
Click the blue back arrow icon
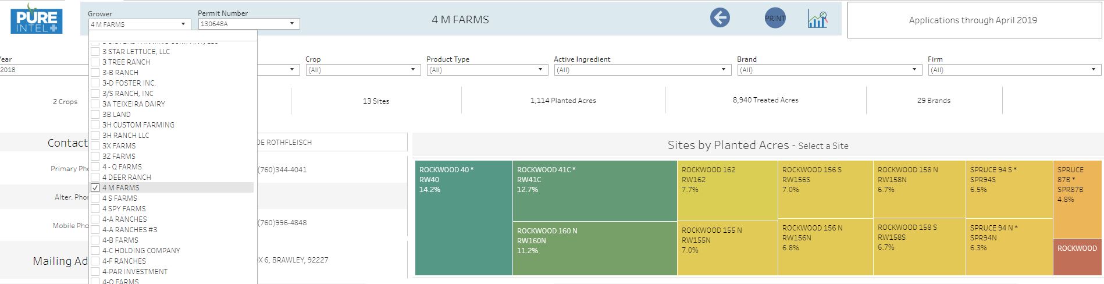720,17
